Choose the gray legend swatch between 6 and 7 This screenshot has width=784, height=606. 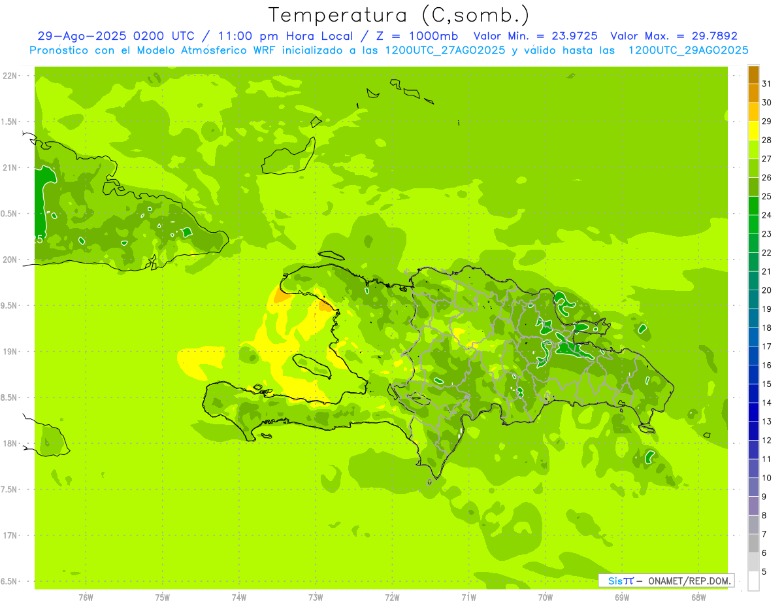tap(753, 543)
